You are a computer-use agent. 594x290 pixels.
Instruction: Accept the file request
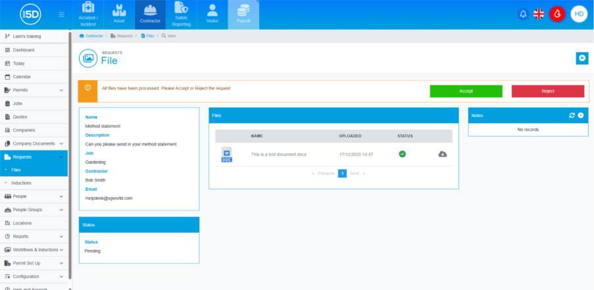(x=466, y=91)
